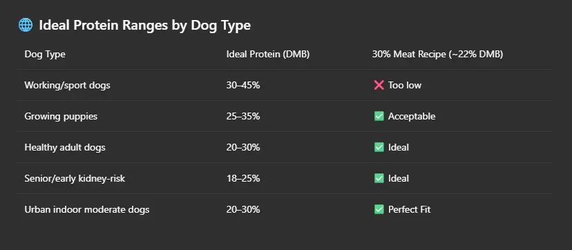Click the Perfect Fit text
The height and width of the screenshot is (250, 572).
tap(409, 209)
